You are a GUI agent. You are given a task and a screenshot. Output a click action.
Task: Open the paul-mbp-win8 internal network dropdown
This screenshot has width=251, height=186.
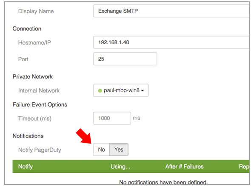click(x=121, y=90)
